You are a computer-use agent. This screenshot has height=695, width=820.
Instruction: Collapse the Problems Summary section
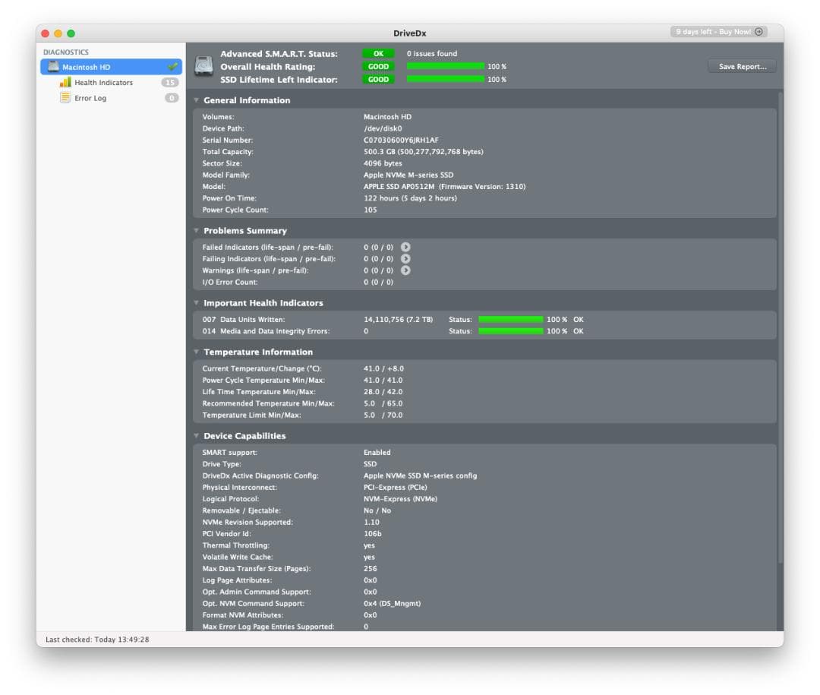tap(197, 230)
